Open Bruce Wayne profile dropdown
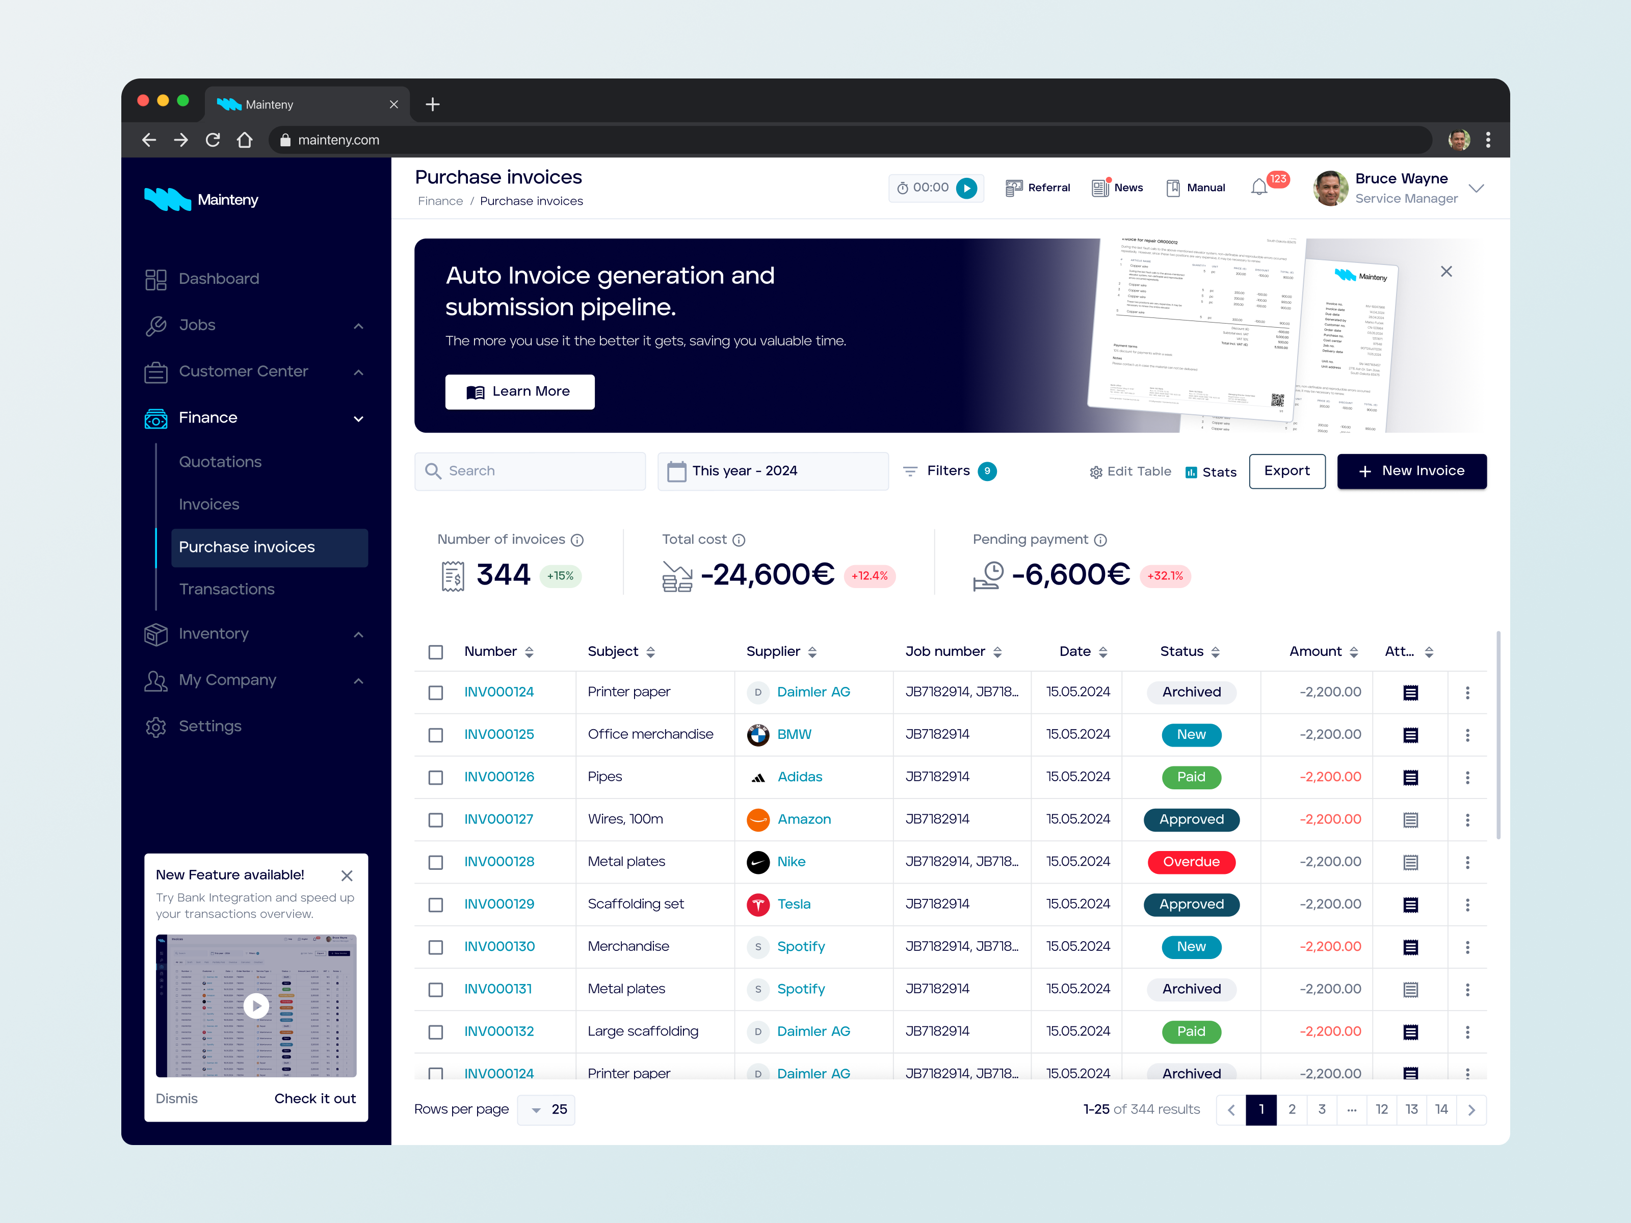This screenshot has width=1631, height=1223. [x=1476, y=189]
